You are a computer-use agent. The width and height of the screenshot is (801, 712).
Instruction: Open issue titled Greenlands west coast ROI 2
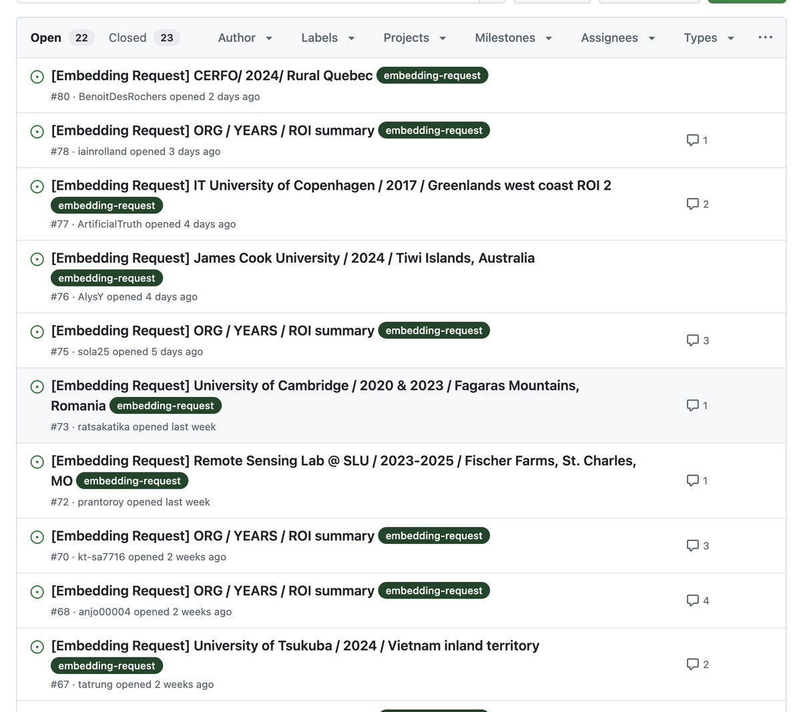click(331, 185)
